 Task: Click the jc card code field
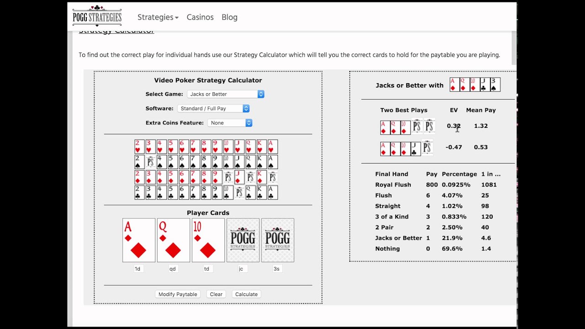243,269
